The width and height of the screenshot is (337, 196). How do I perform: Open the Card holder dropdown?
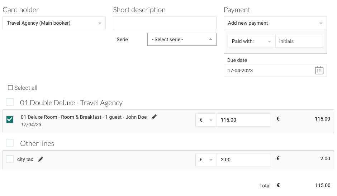coord(54,23)
